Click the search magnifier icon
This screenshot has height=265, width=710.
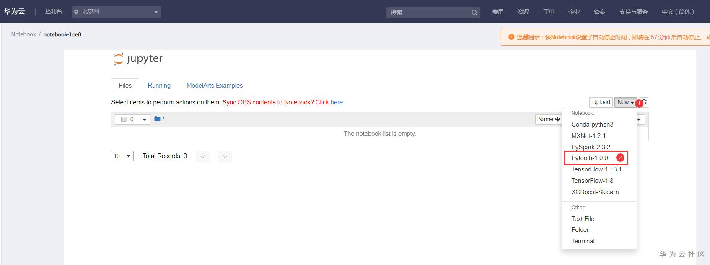(474, 13)
